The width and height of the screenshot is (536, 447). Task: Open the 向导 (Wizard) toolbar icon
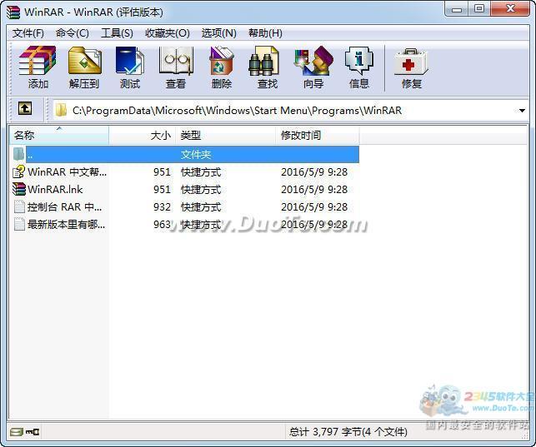coord(313,61)
